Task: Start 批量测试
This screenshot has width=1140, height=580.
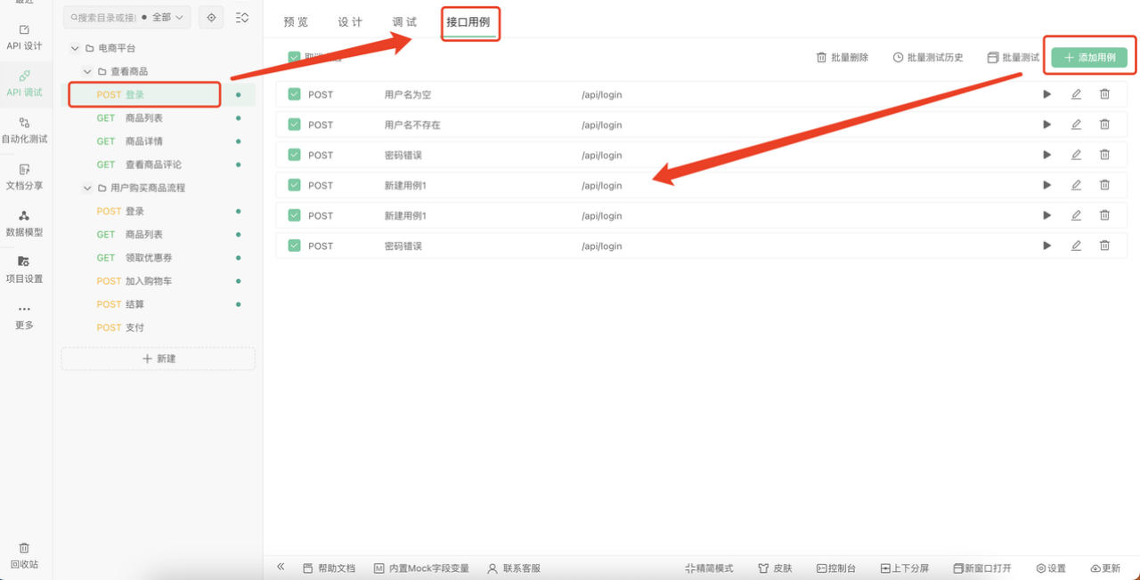Action: click(x=1014, y=57)
